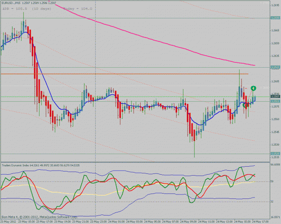Click the 24 May 13:30 time label
Viewport: 281px width, 224px height.
(224, 222)
